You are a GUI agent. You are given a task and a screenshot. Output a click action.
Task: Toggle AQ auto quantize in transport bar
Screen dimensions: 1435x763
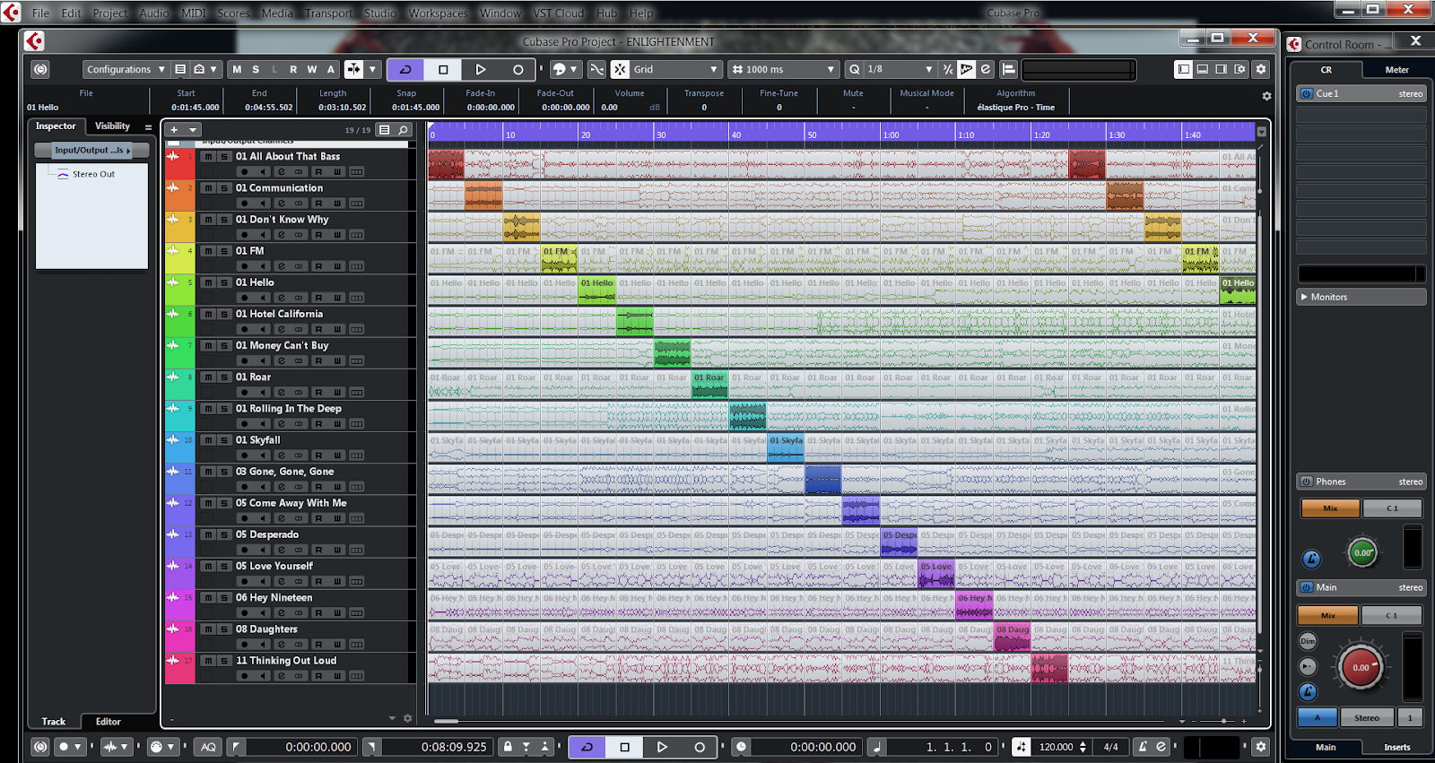208,747
